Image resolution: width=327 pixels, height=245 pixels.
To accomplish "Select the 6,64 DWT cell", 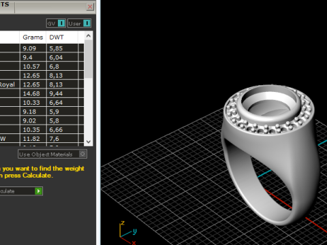I will click(x=62, y=103).
